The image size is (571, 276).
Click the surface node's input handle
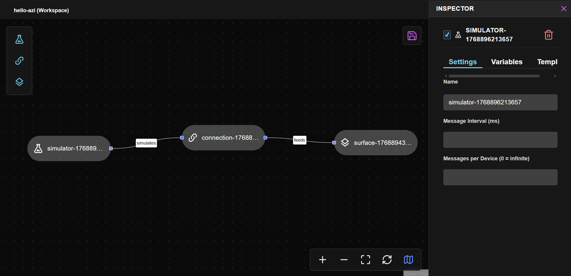pos(334,143)
